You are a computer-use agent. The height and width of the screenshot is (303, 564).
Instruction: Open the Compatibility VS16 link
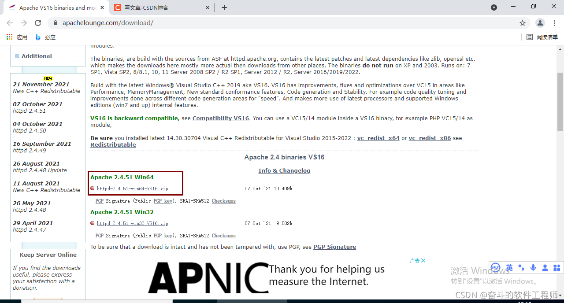221,118
